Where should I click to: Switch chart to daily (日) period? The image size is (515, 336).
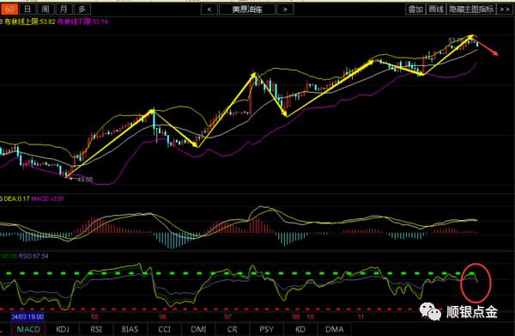coord(27,9)
